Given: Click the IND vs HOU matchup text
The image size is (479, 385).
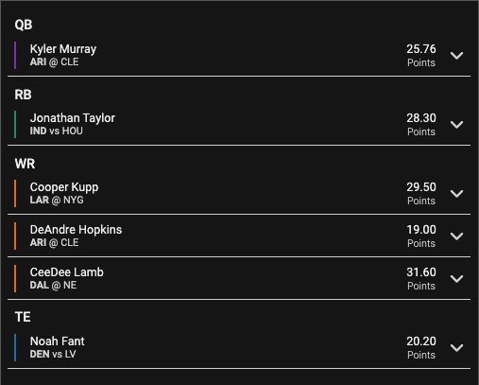Looking at the screenshot, I should 57,131.
